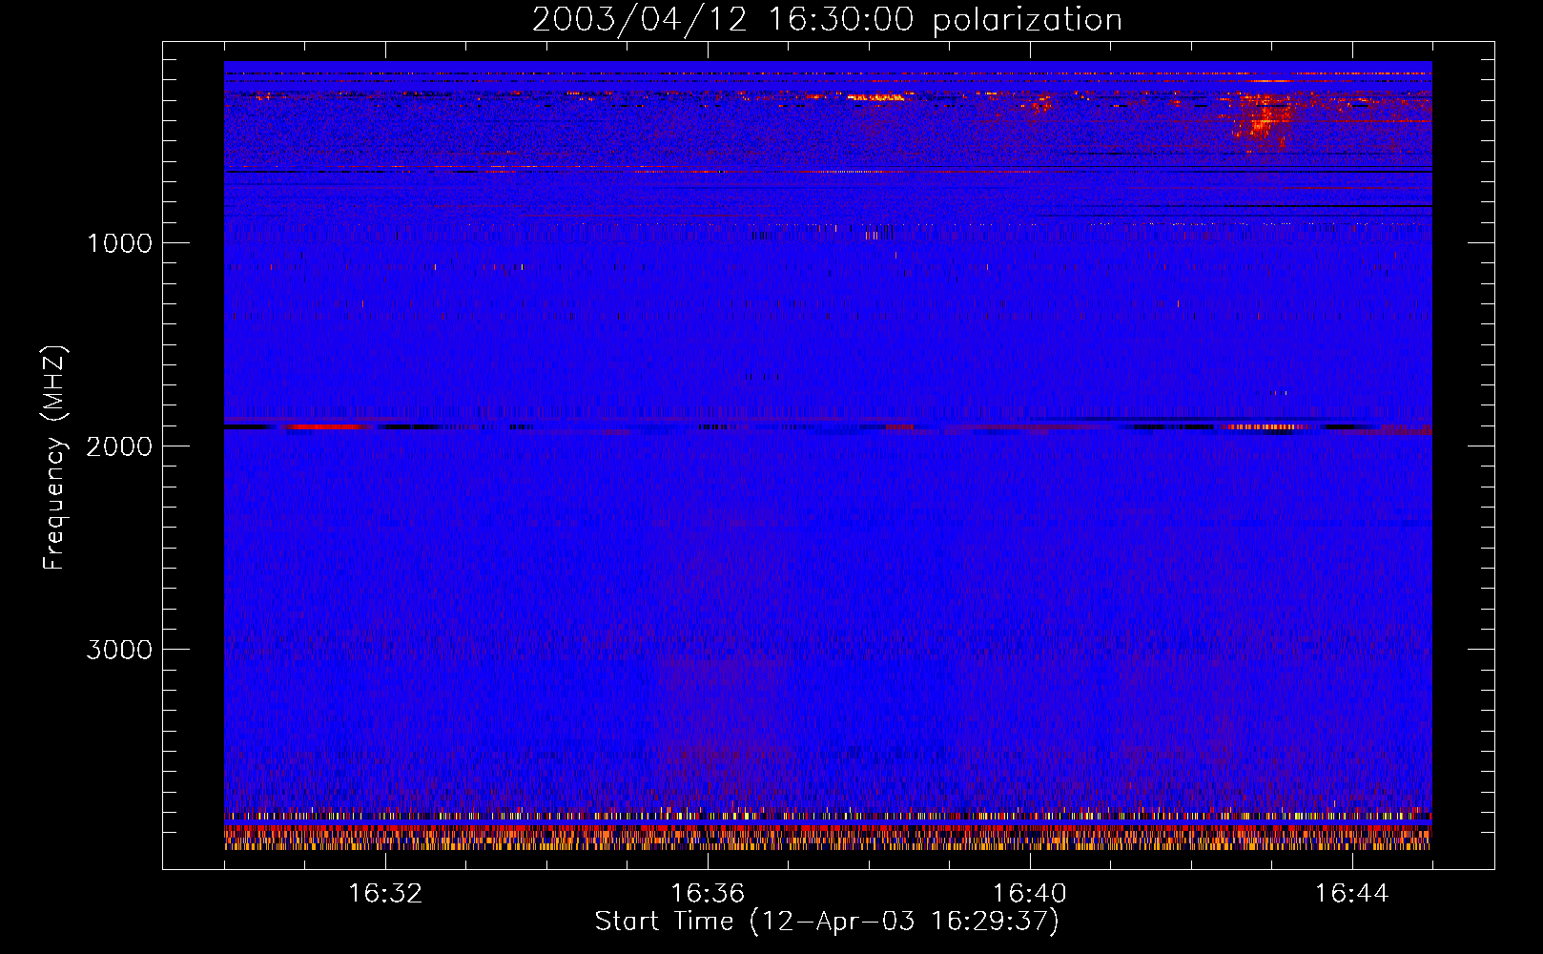
Task: Select the 'Frequency (MHZ)' axis label
Action: tap(55, 459)
